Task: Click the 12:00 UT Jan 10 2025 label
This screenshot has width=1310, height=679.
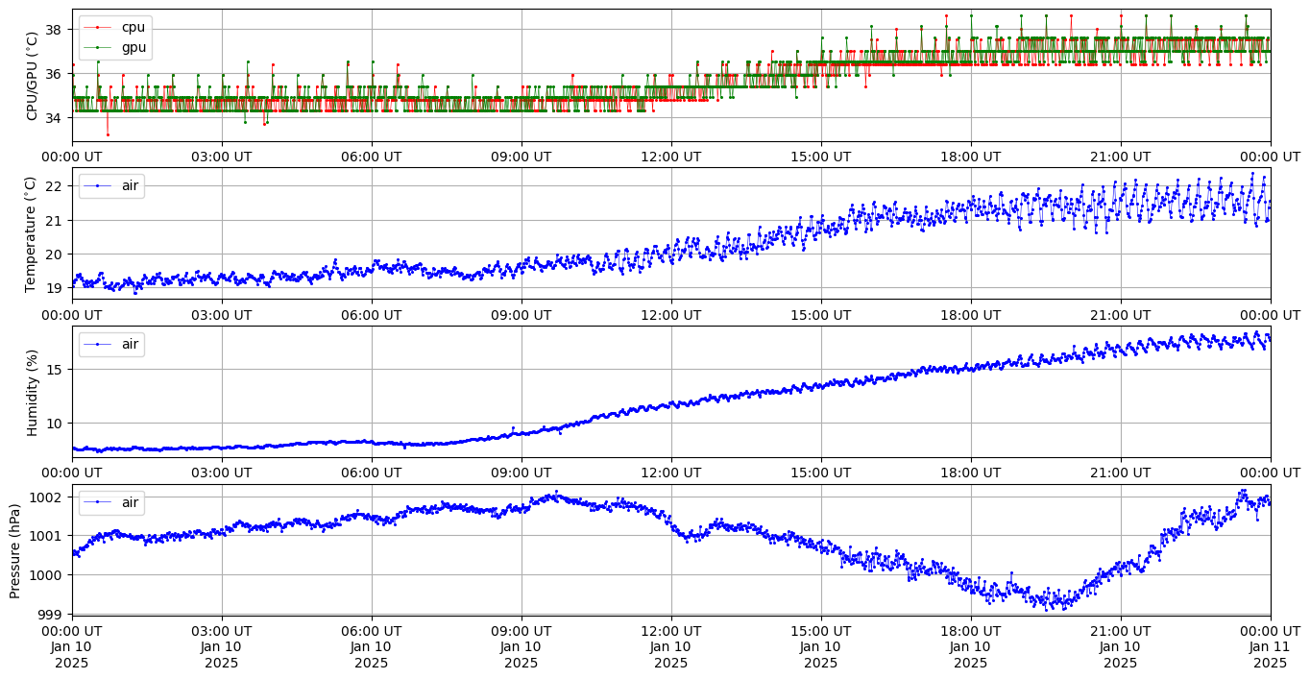Action: (x=671, y=647)
